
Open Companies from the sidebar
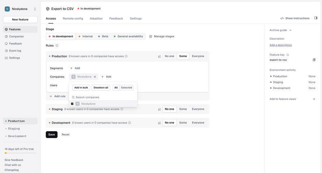16,36
